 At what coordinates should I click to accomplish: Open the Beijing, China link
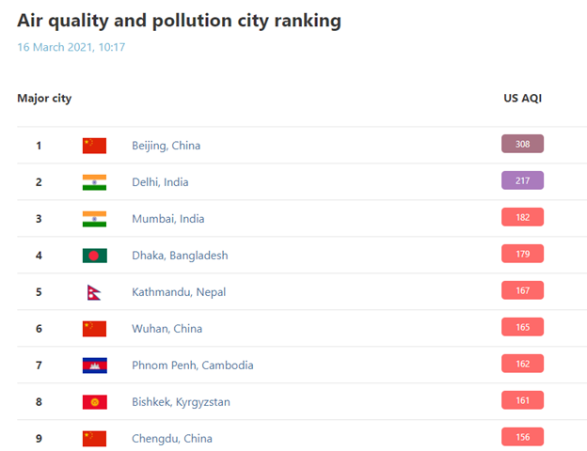pyautogui.click(x=166, y=146)
